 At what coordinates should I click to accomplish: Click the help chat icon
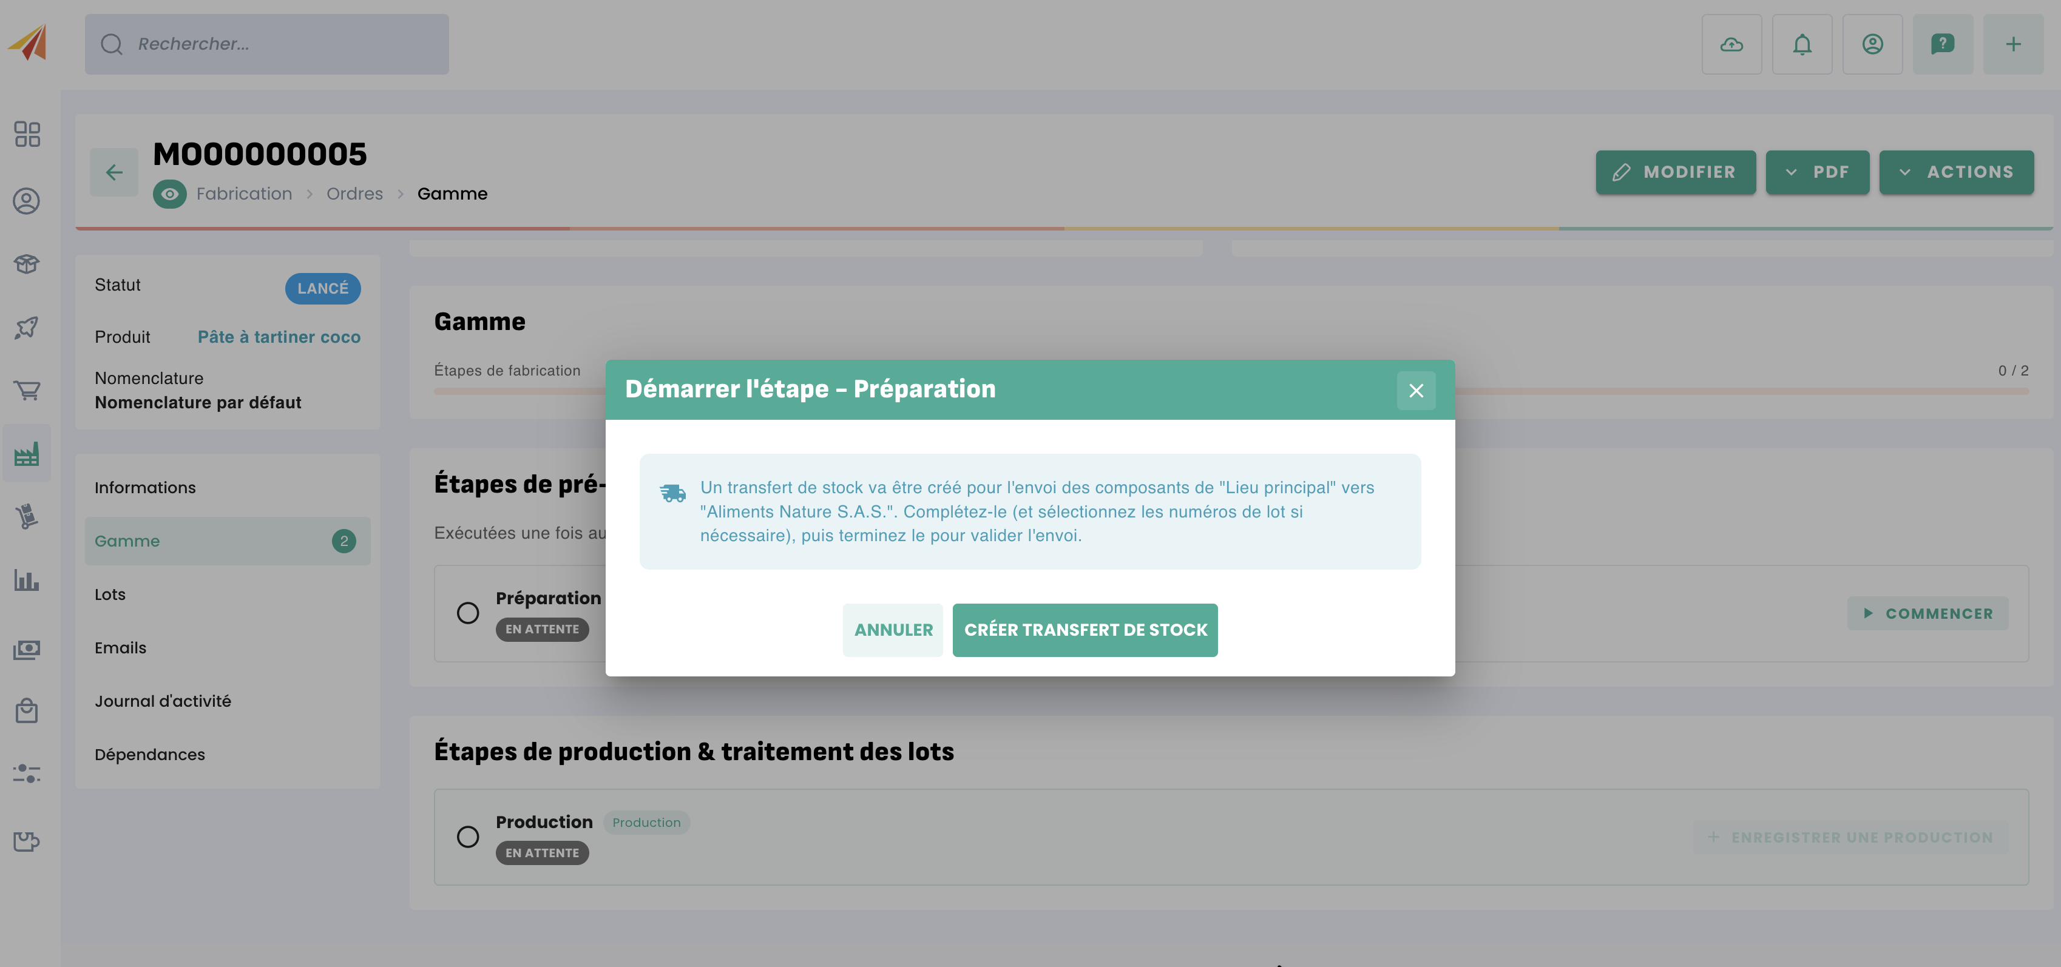click(x=1943, y=45)
